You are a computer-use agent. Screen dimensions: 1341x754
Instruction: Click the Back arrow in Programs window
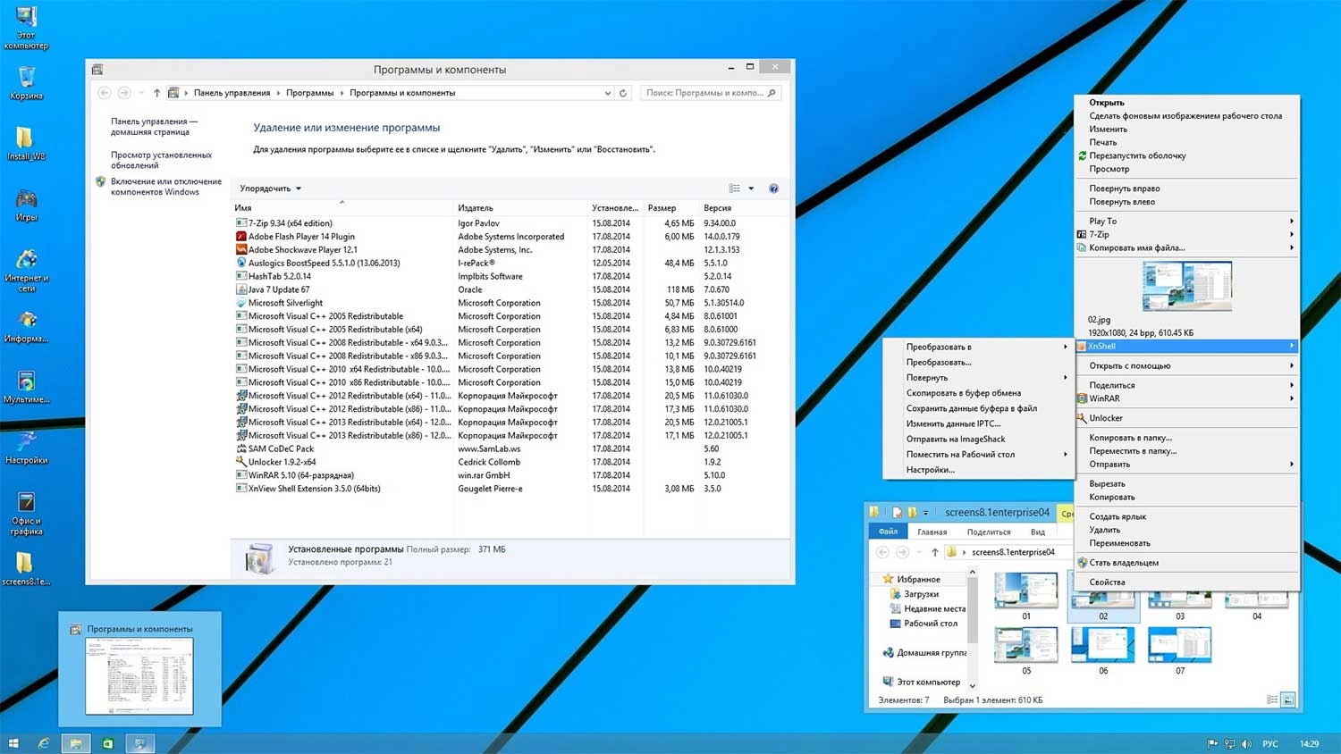(105, 93)
